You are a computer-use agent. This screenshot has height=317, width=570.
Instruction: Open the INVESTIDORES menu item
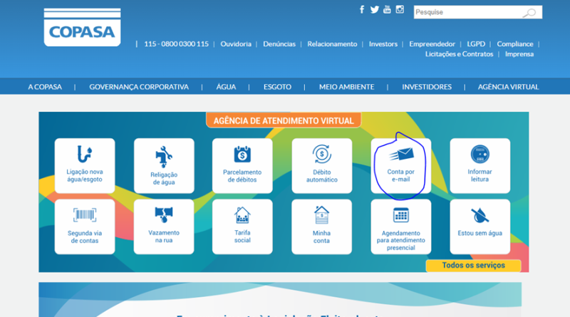427,87
